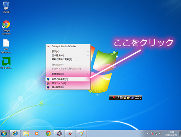The width and height of the screenshot is (181, 137).
Task: Choose 画面の解像度(C) in context menu
Action: (68, 79)
